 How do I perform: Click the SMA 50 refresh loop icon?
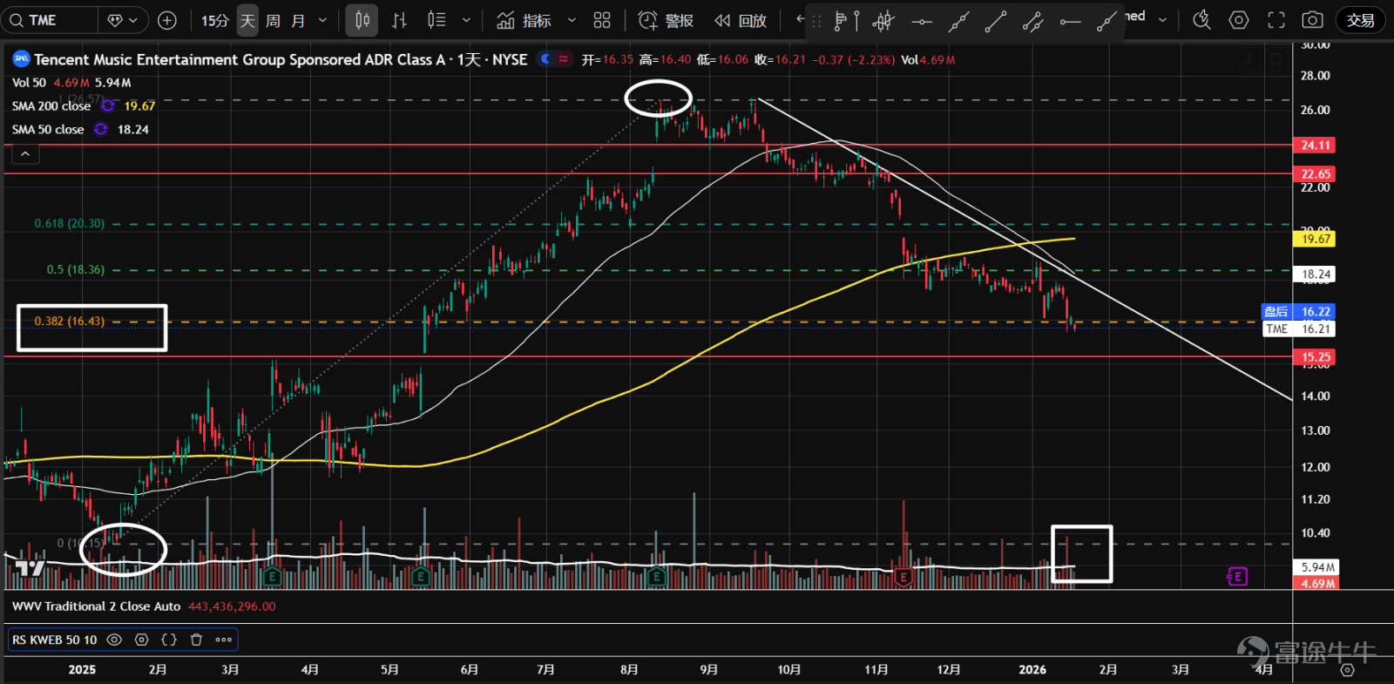point(101,129)
